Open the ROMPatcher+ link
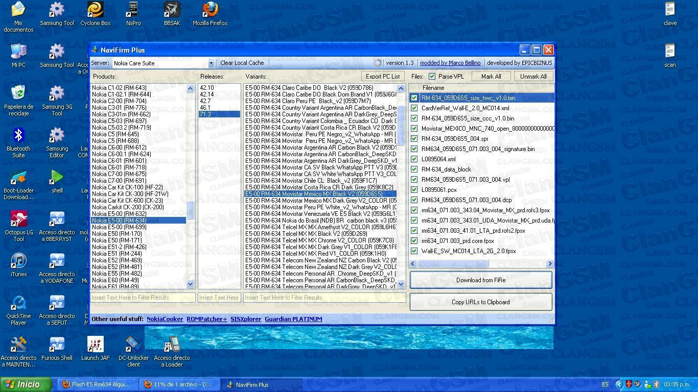 207,319
